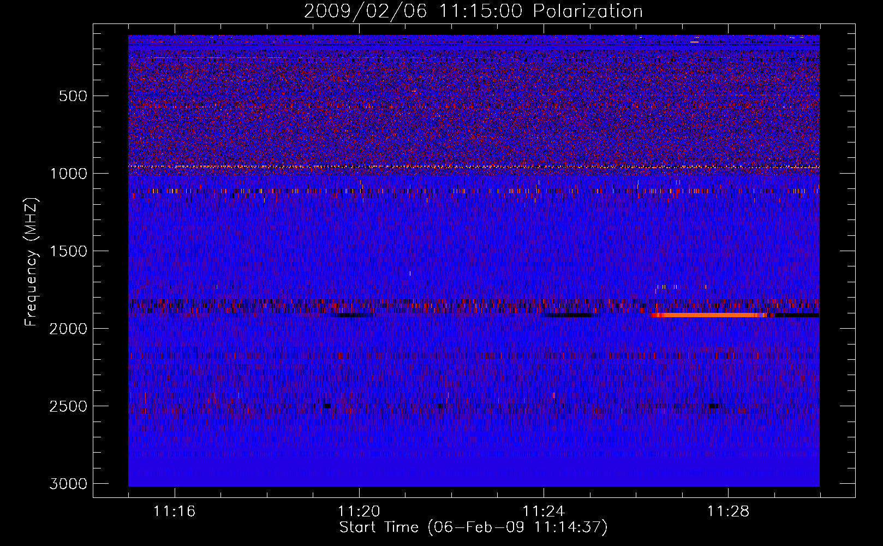
Task: Click the 2000 frequency tick label
Action: 69,329
